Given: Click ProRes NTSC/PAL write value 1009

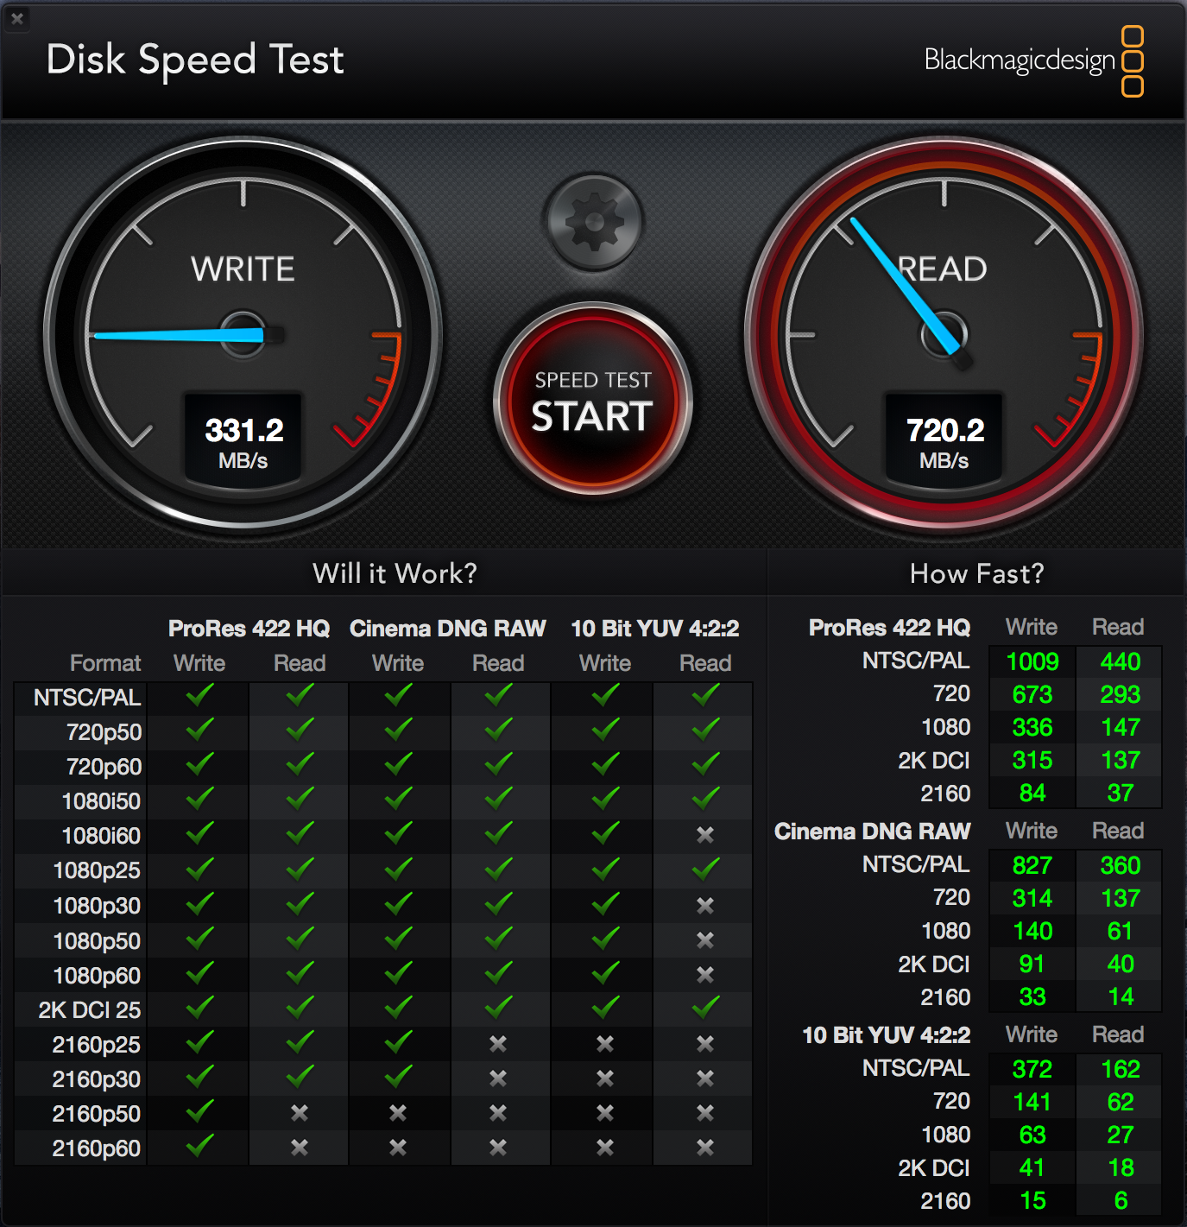Looking at the screenshot, I should point(1032,661).
